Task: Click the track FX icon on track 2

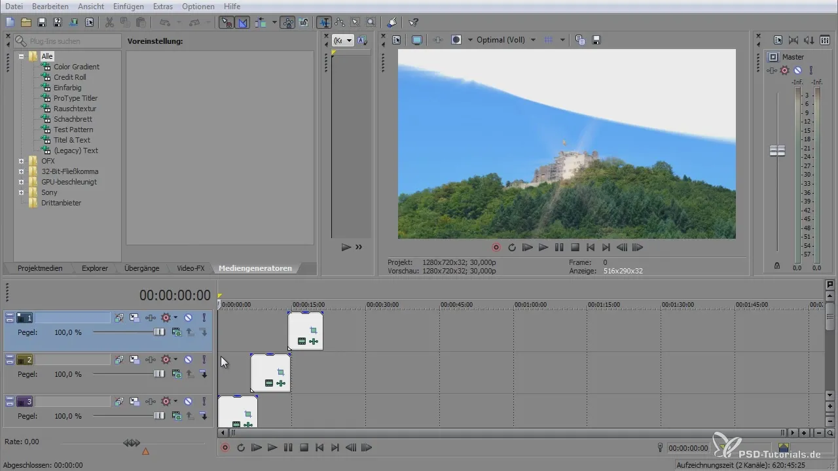Action: tap(151, 360)
